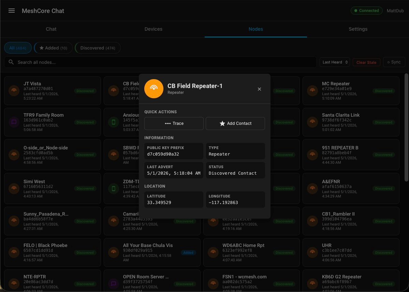Click the key 6716056311d2 under Simi West

click(38, 187)
